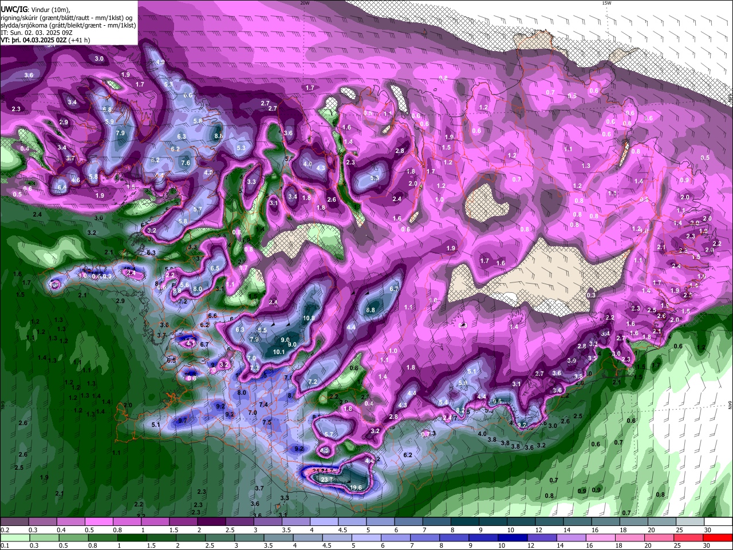This screenshot has width=733, height=550.
Task: Click the map value "10.8"
Action: pos(309,318)
